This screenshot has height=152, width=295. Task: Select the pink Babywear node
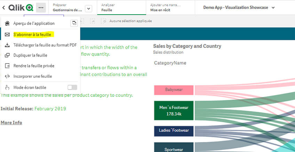[x=174, y=90]
